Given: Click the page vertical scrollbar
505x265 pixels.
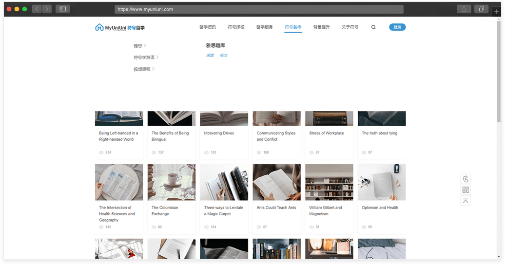Looking at the screenshot, I should tap(498, 73).
